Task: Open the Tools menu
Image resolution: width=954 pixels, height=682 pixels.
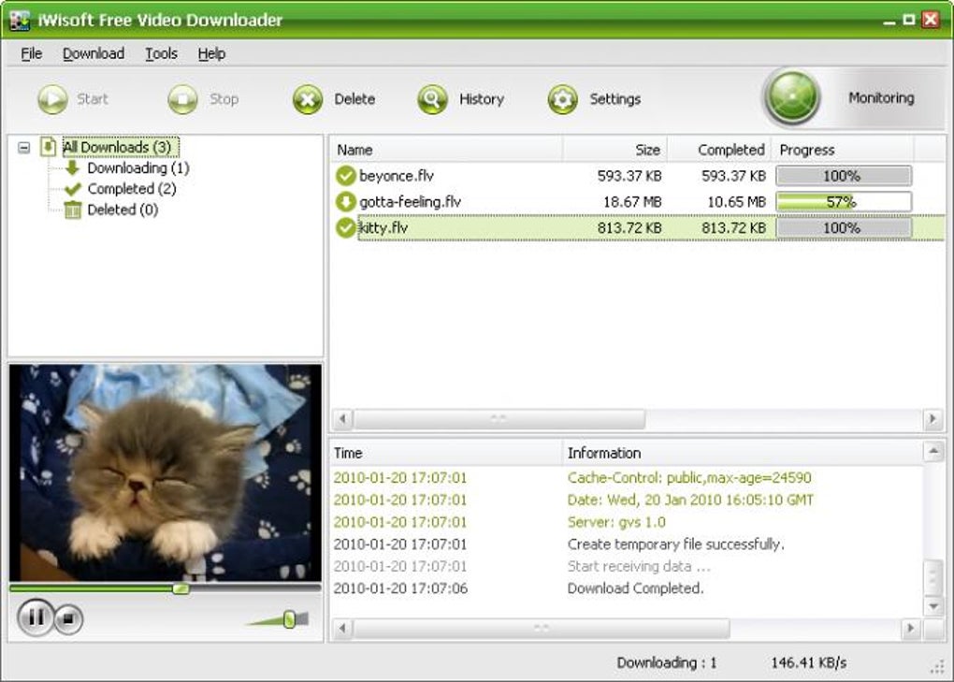Action: tap(161, 54)
